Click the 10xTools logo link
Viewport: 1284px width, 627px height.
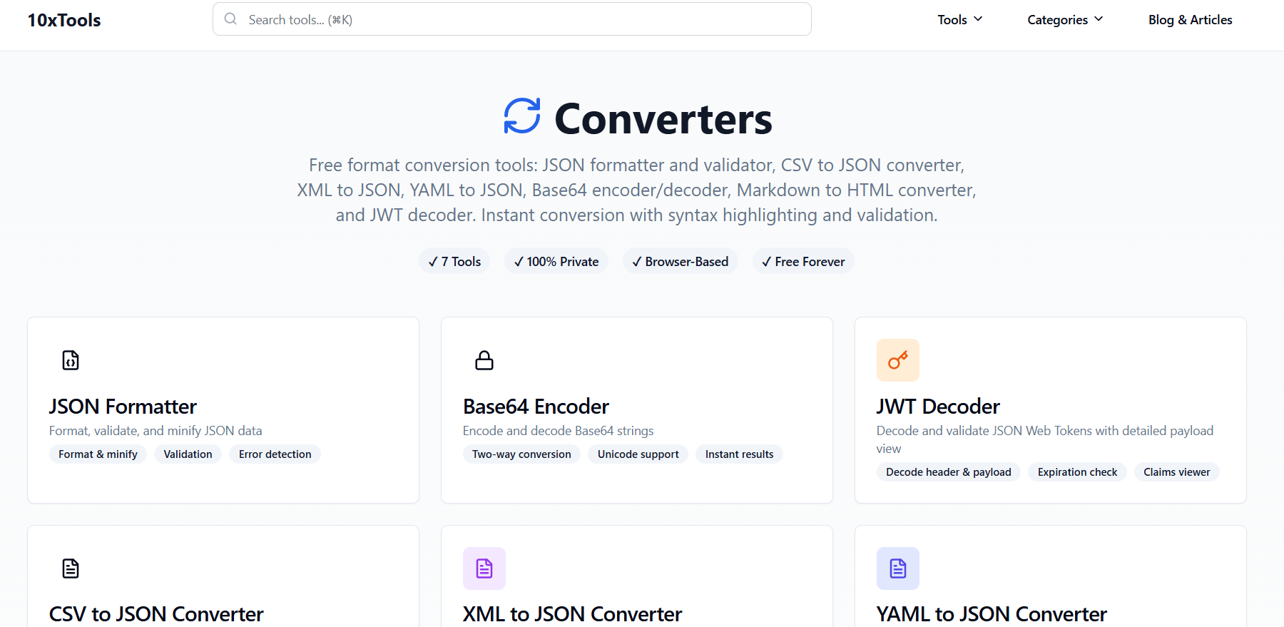coord(64,20)
